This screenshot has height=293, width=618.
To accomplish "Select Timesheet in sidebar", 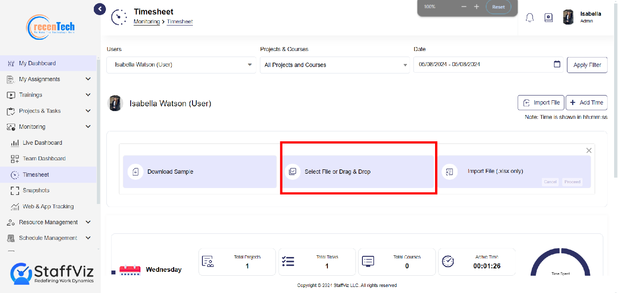I will pos(48,175).
